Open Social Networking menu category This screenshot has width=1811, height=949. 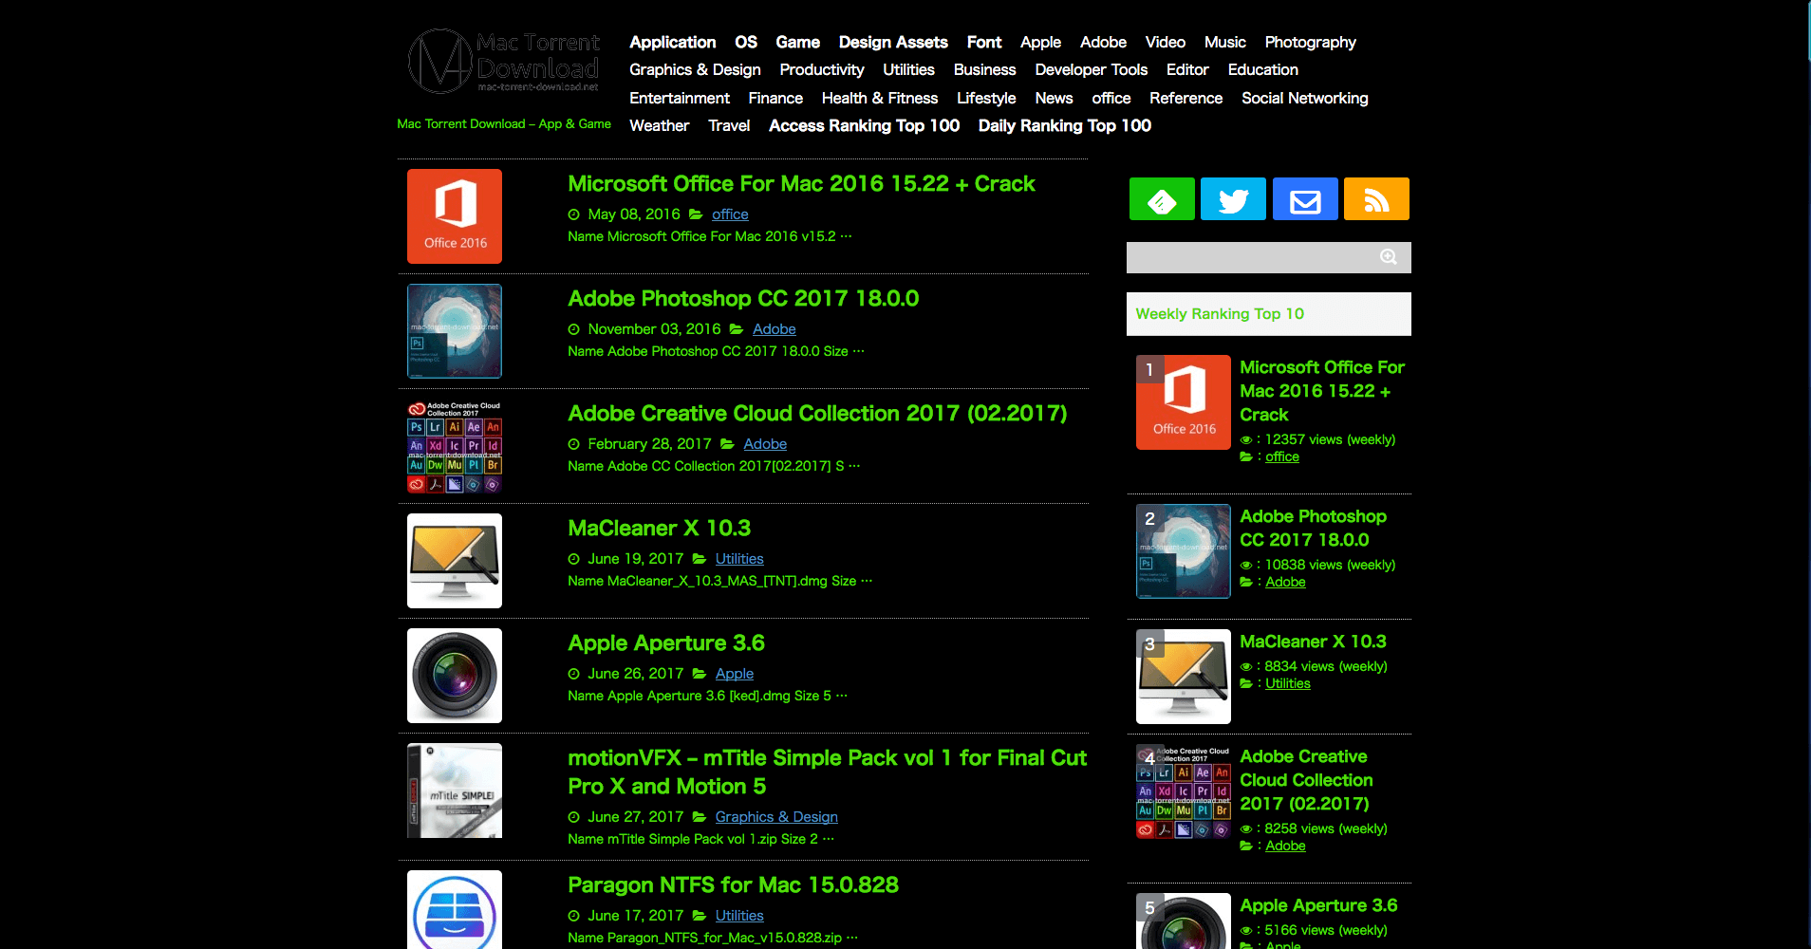1304,98
